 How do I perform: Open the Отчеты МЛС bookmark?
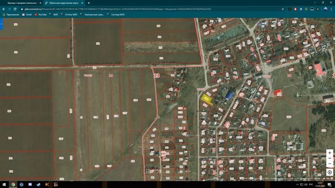point(70,15)
